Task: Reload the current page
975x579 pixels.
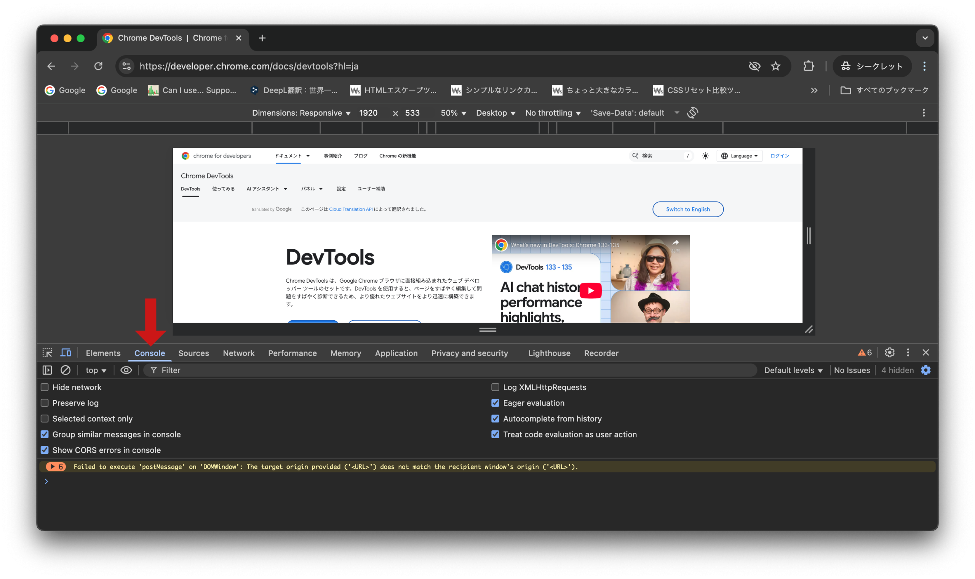Action: click(x=98, y=66)
